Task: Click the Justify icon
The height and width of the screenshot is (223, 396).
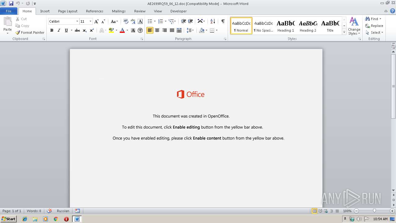Action: point(172,30)
